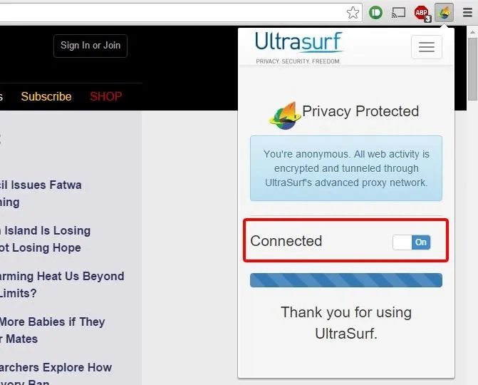Open the SHOP menu item
The image size is (478, 385).
click(x=105, y=97)
